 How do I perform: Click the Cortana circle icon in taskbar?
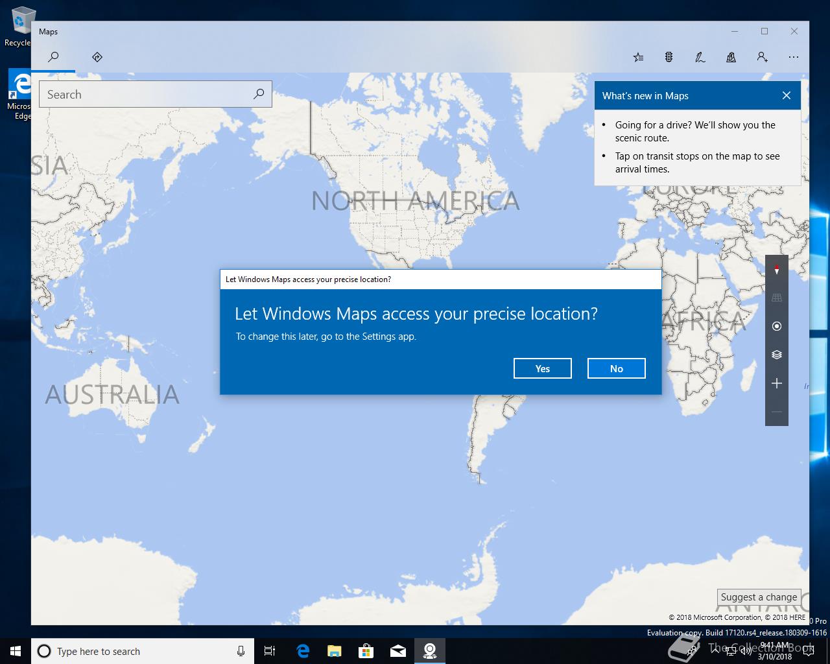coord(44,651)
